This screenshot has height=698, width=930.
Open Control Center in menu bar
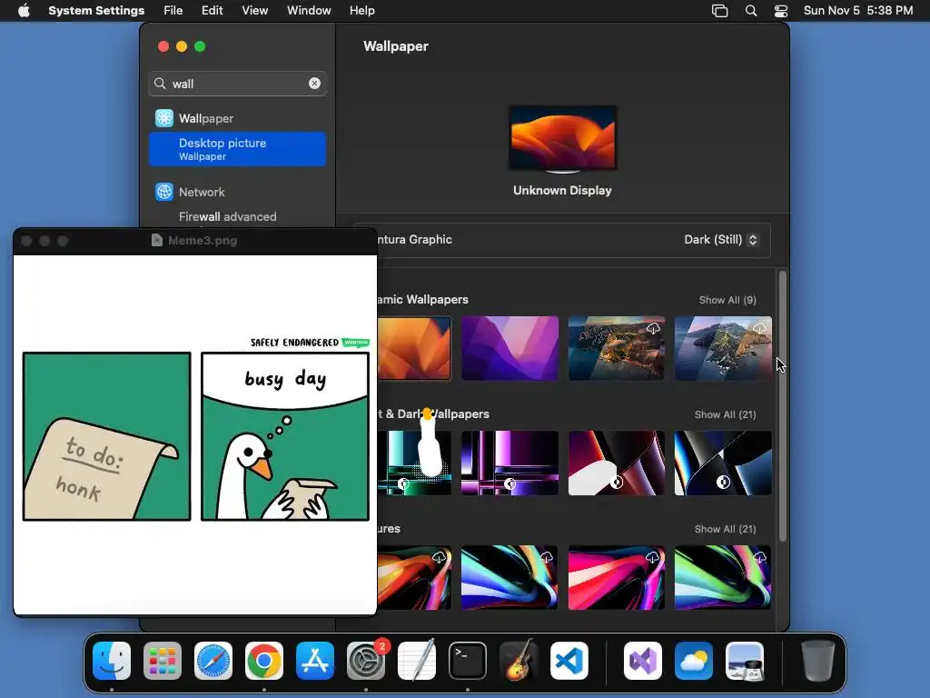[781, 11]
